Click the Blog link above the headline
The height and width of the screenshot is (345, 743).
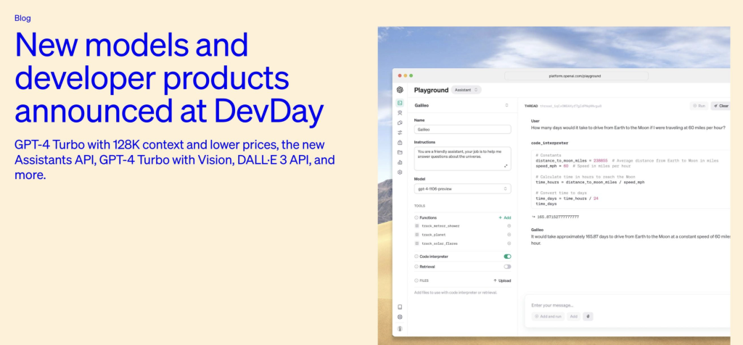point(22,18)
